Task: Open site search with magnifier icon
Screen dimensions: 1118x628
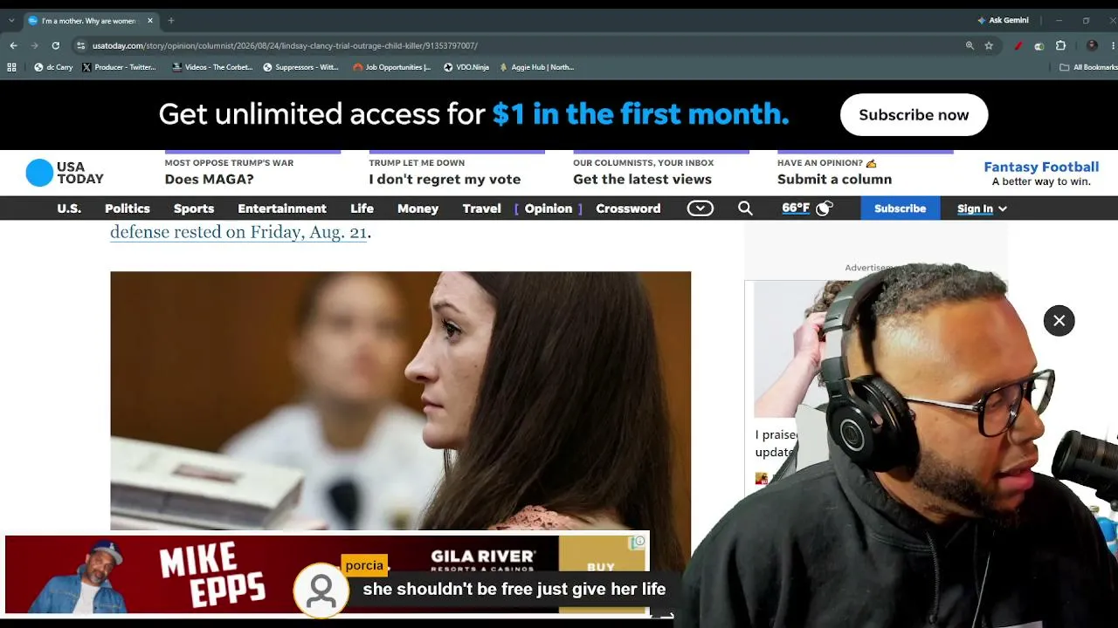Action: (745, 208)
